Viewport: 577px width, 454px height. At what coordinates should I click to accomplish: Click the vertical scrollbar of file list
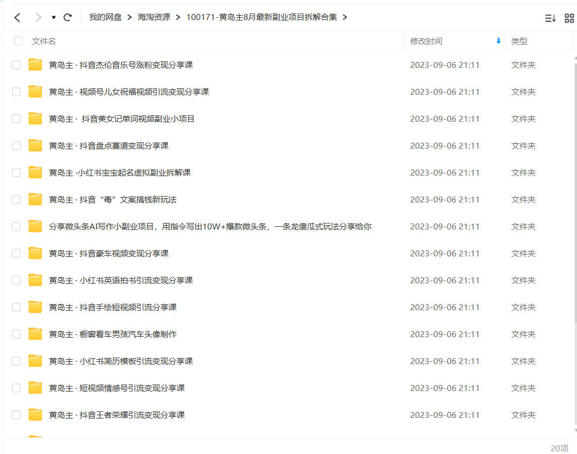click(575, 192)
